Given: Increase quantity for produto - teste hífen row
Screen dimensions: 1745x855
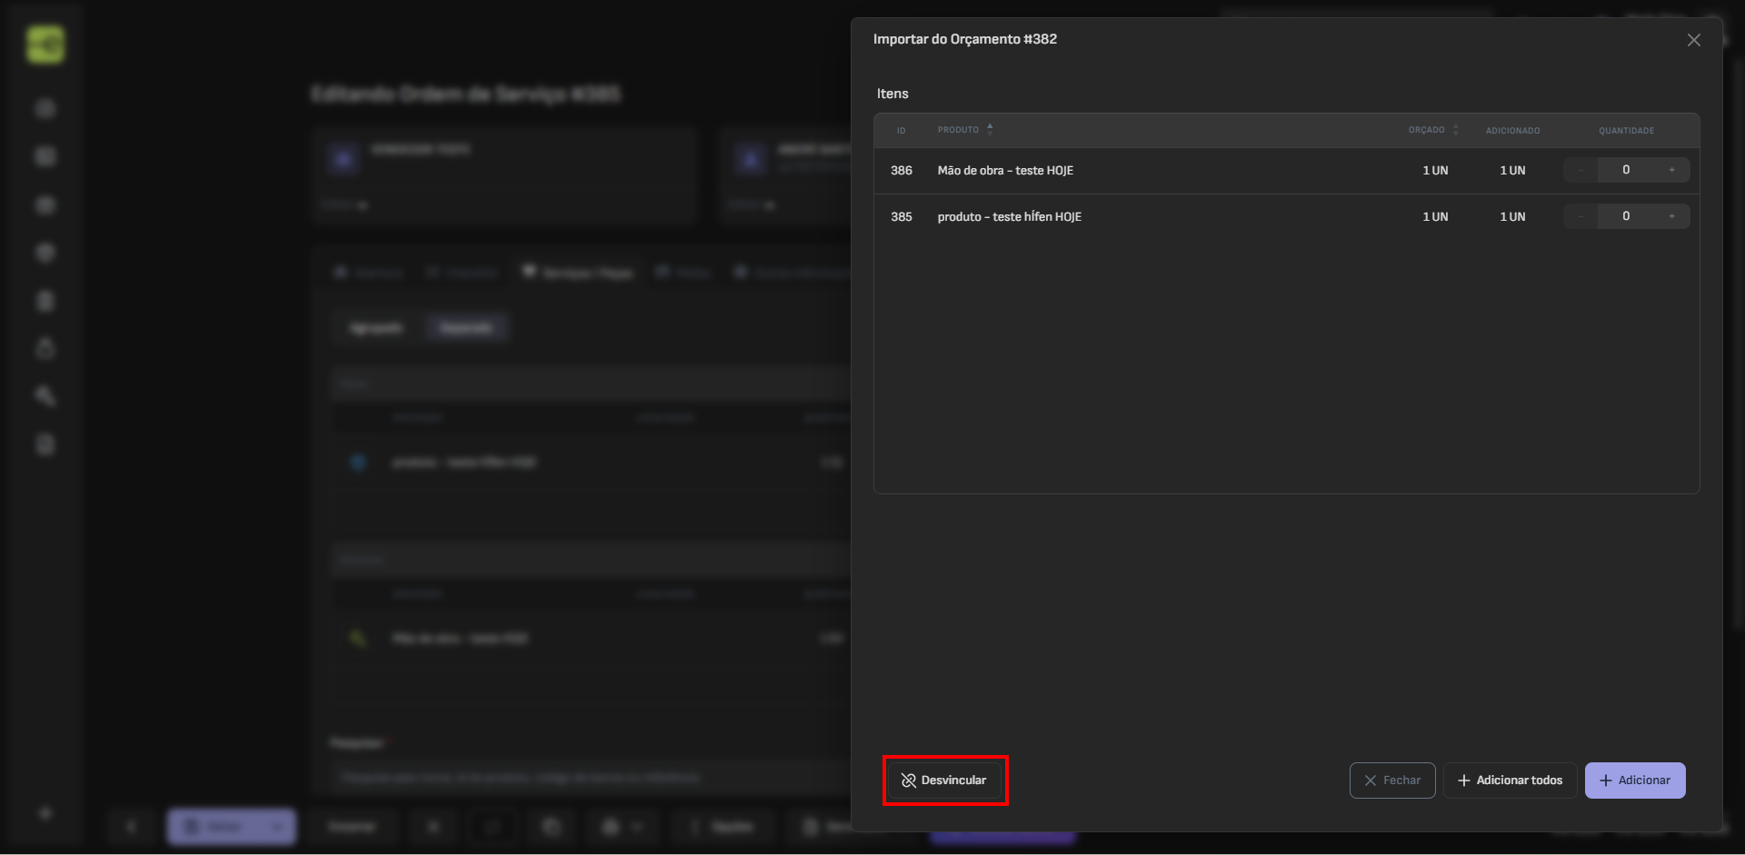Looking at the screenshot, I should [x=1671, y=216].
